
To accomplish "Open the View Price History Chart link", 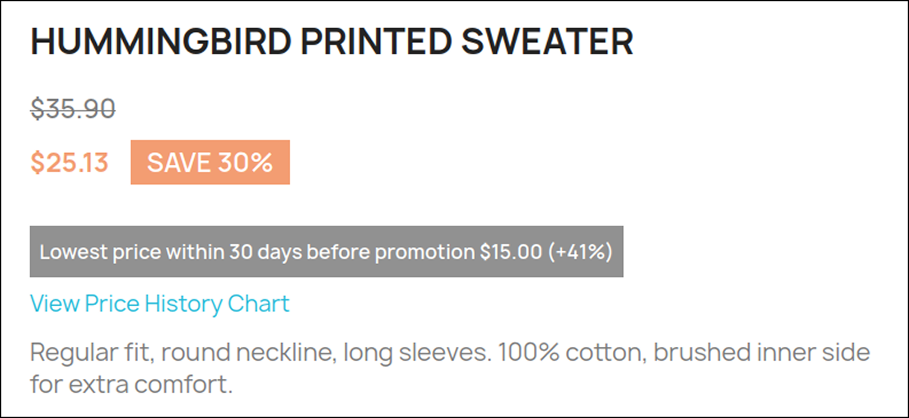I will [x=159, y=303].
